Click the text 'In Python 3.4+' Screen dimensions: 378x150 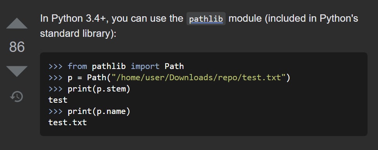(x=72, y=19)
